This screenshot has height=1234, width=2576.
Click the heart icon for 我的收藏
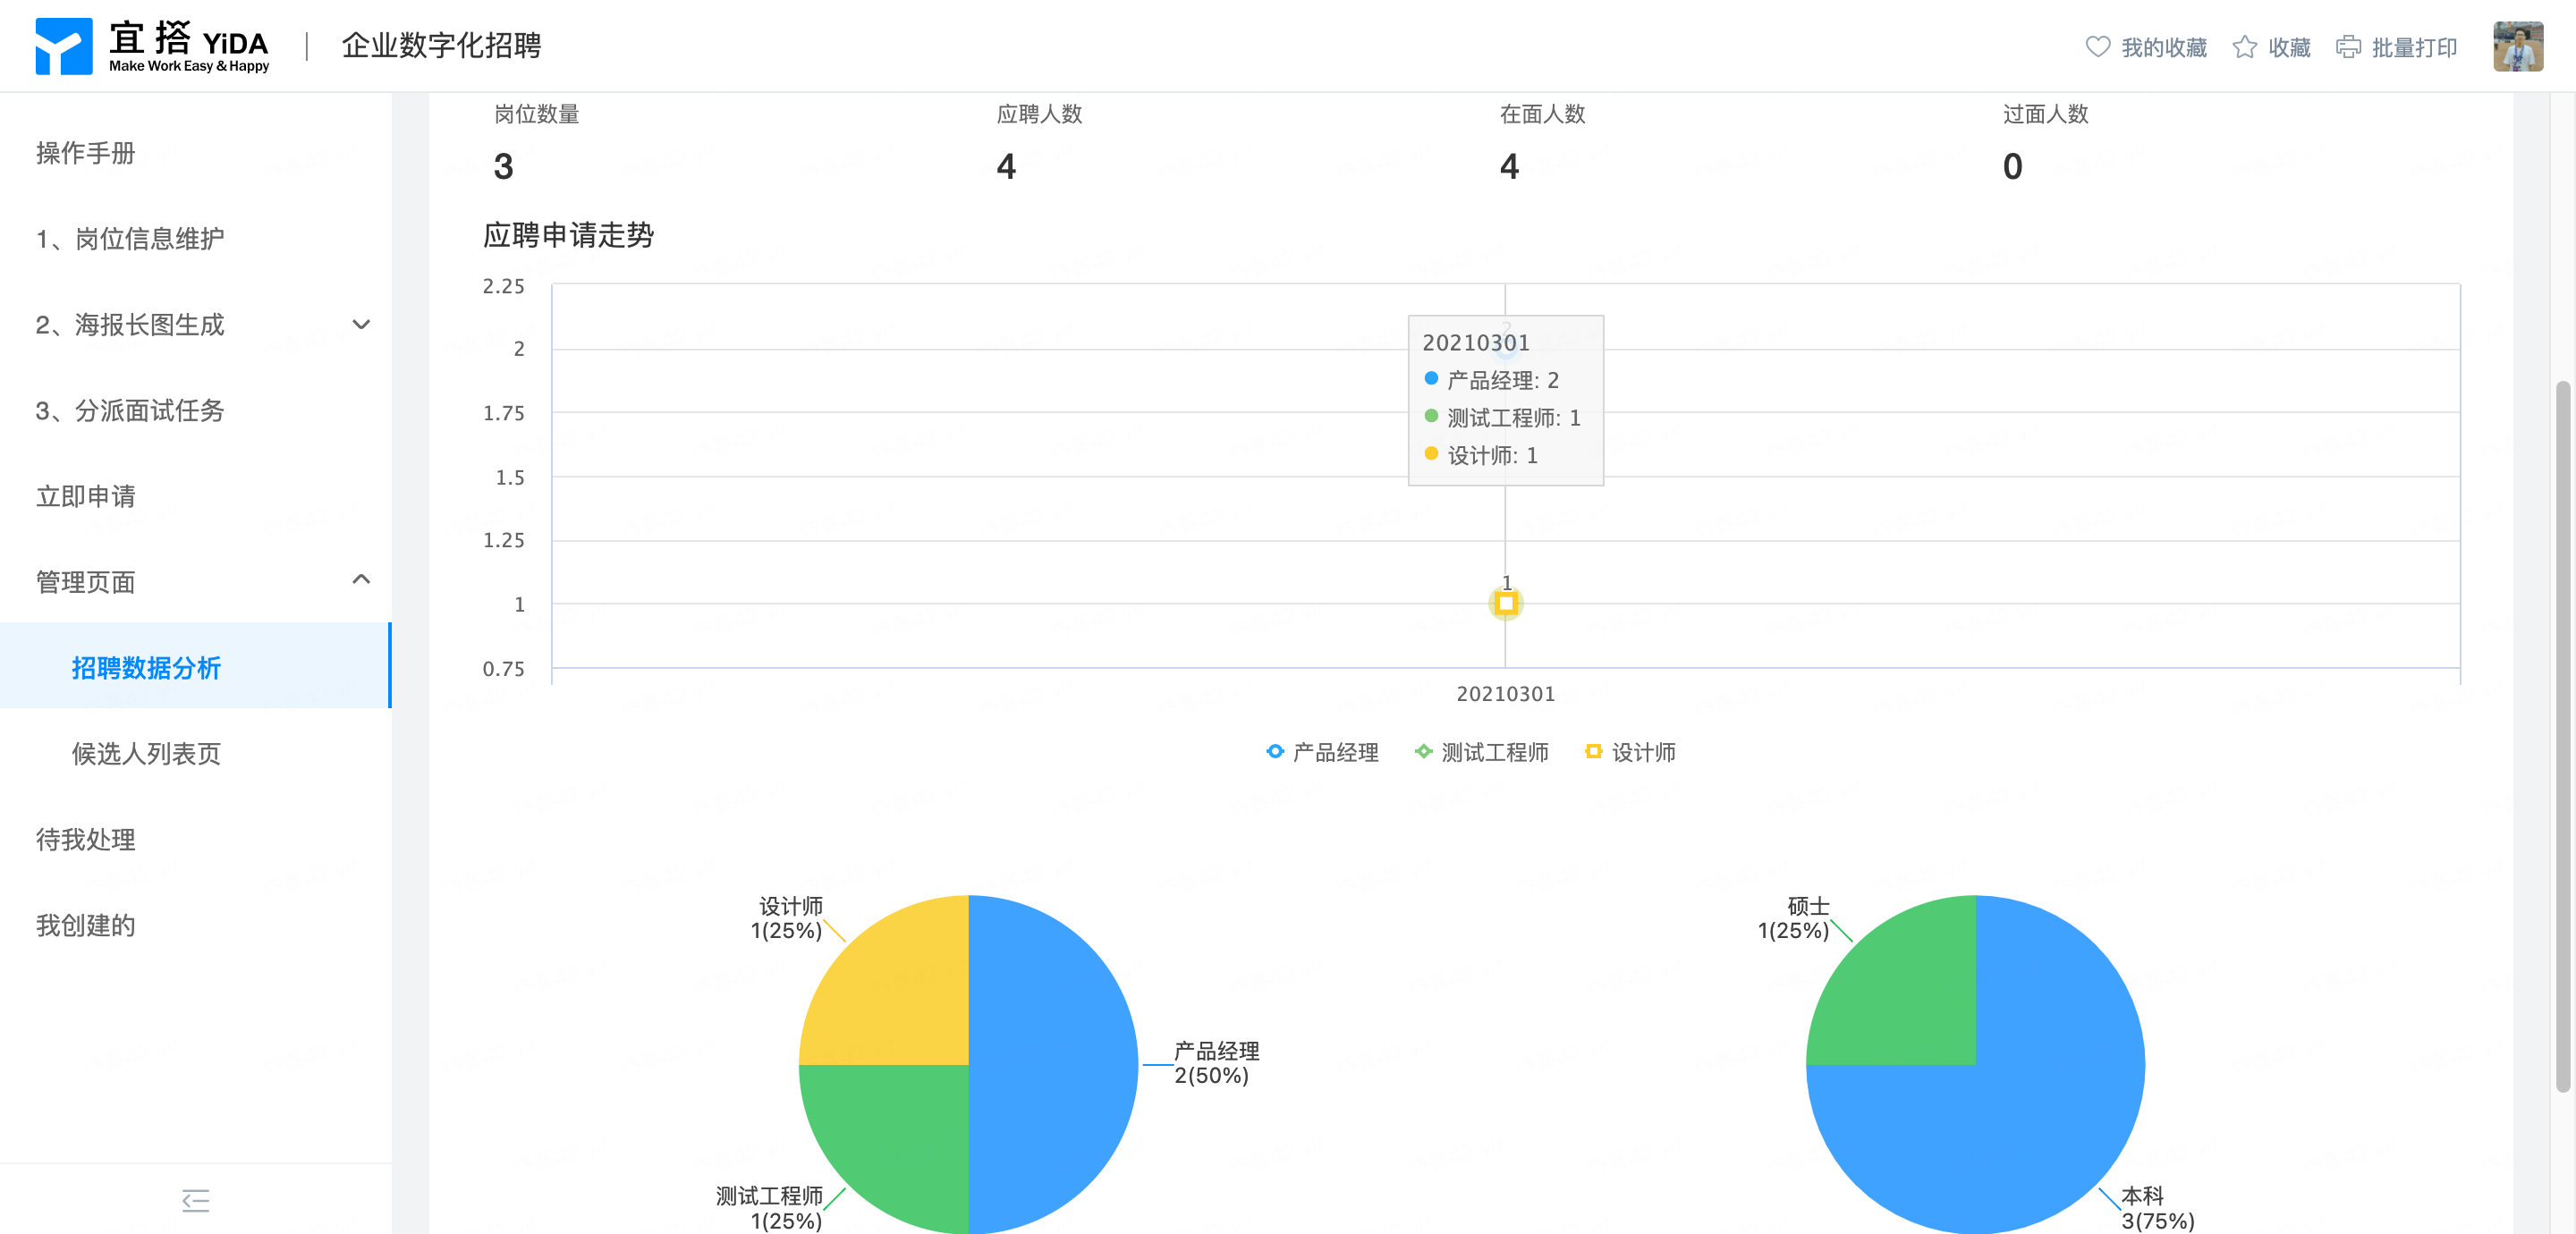tap(2097, 47)
